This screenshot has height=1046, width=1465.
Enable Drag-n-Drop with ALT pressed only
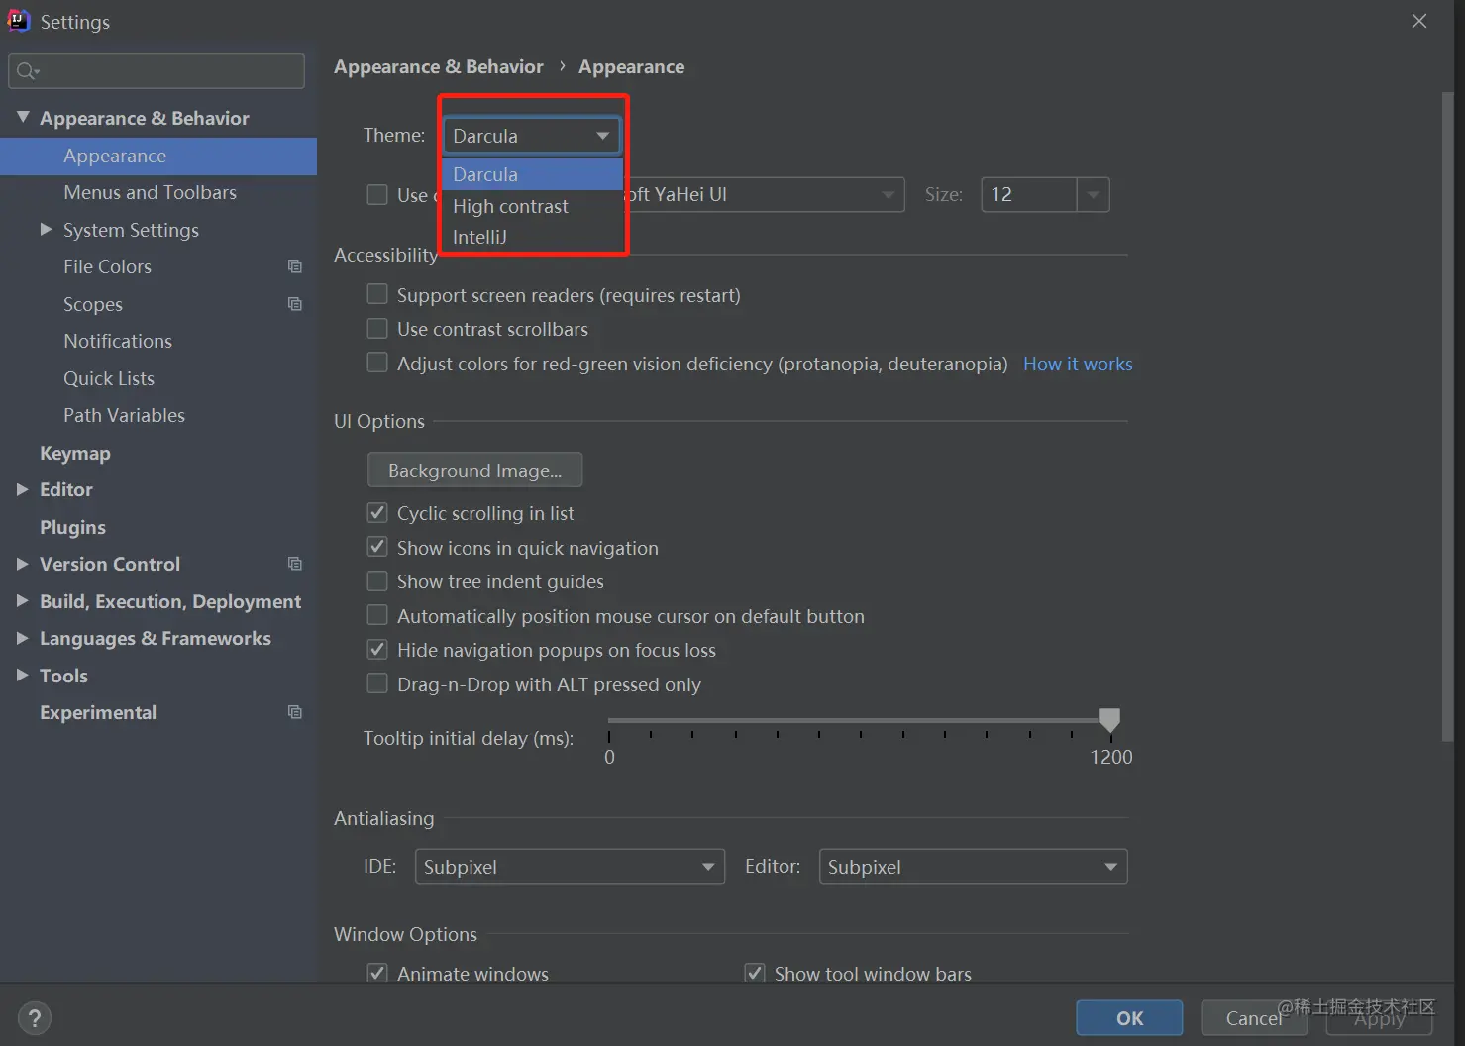click(377, 683)
